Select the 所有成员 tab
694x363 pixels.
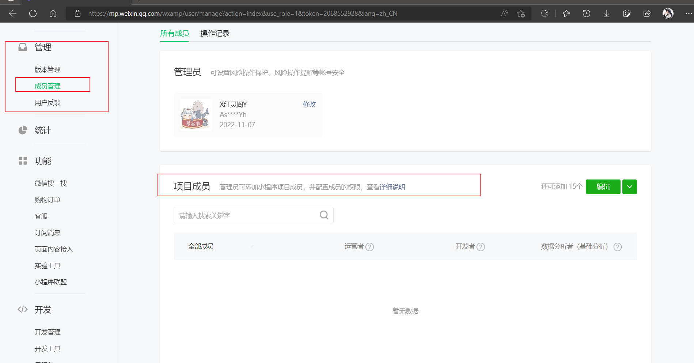(x=175, y=34)
